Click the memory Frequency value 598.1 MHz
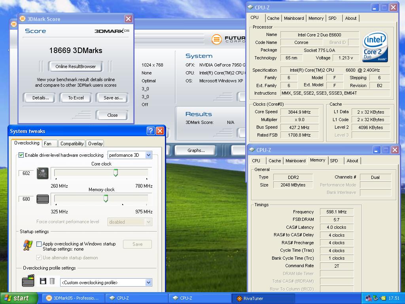This screenshot has height=304, width=405. [x=336, y=212]
